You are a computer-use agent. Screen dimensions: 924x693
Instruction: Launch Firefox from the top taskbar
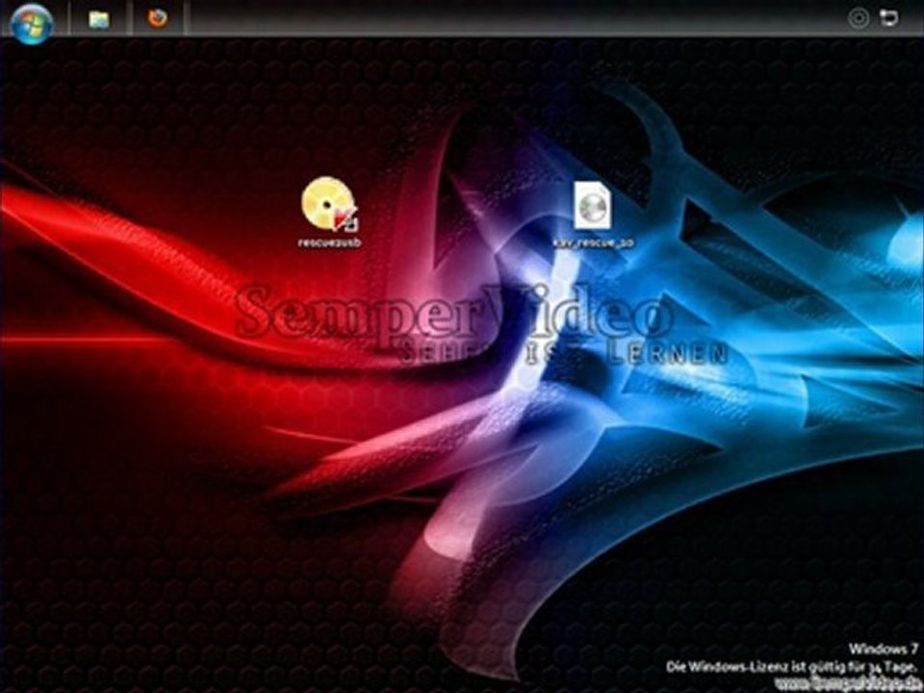coord(157,18)
